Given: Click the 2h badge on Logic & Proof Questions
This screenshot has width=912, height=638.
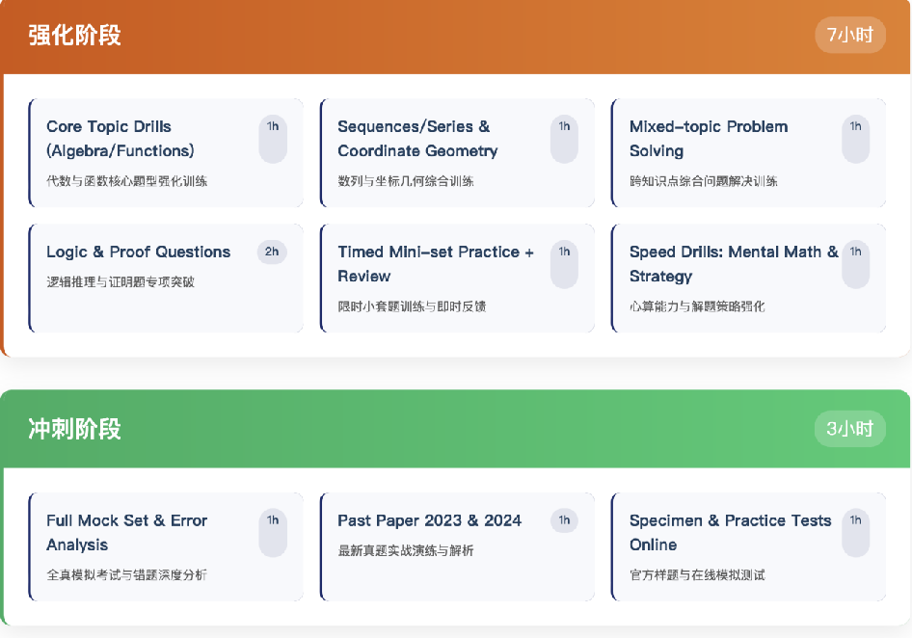Looking at the screenshot, I should point(272,253).
